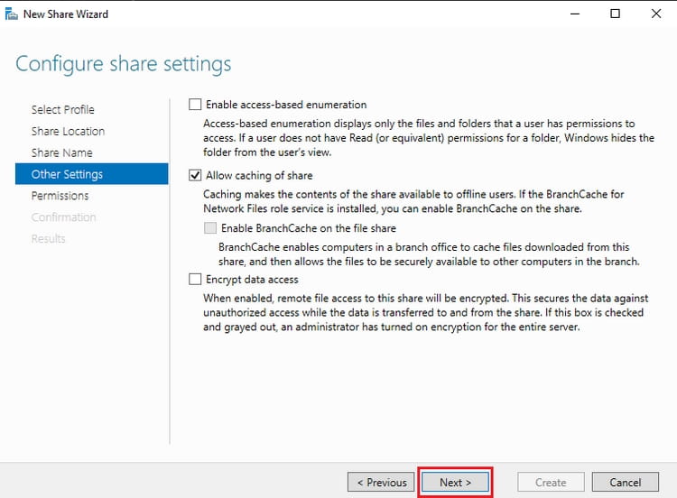Viewport: 677px width, 498px height.
Task: Close the New Share Wizard window
Action: pyautogui.click(x=656, y=14)
